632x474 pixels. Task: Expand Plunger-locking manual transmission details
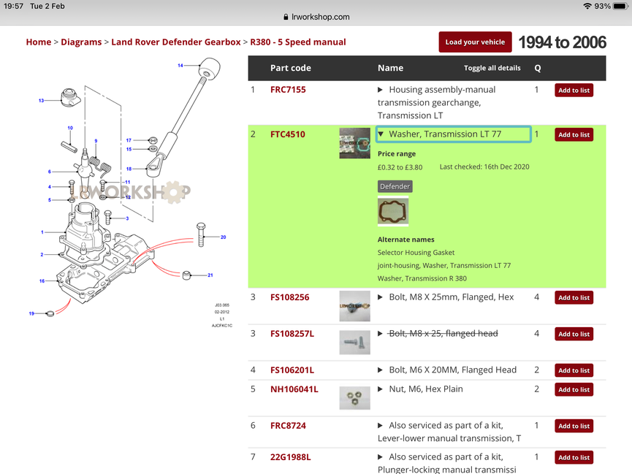380,457
